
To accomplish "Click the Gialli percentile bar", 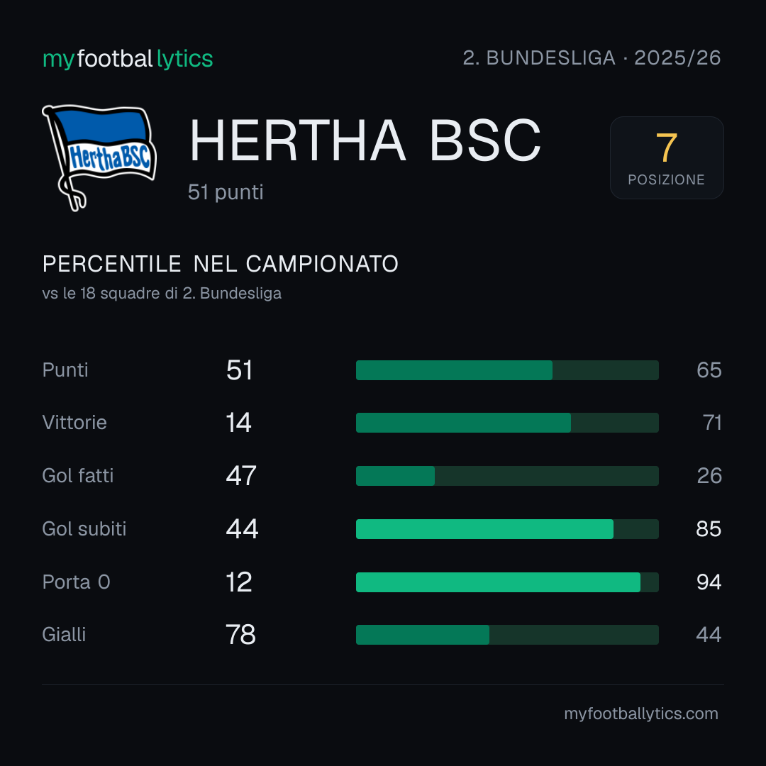I will [x=507, y=635].
